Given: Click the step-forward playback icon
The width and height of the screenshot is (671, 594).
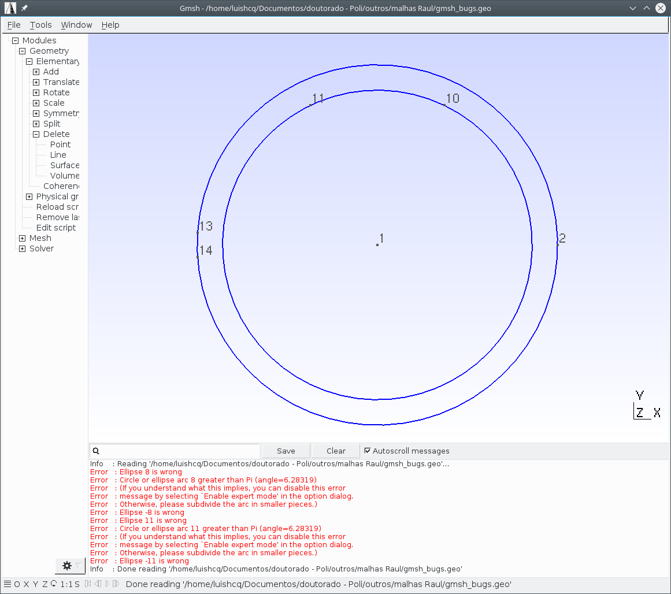Looking at the screenshot, I should pos(116,584).
